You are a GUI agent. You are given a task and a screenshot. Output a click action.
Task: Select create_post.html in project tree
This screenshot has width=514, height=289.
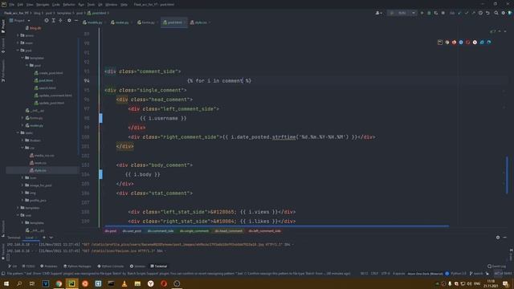48,73
